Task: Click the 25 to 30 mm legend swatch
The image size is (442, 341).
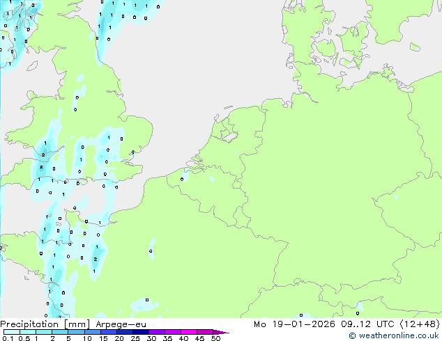Action: (x=140, y=332)
